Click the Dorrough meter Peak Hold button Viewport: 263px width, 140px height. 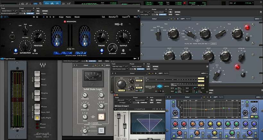(37, 79)
